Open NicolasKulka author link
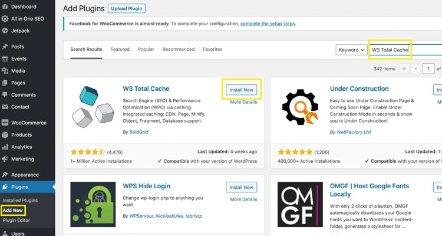This screenshot has height=236, width=442. click(169, 216)
